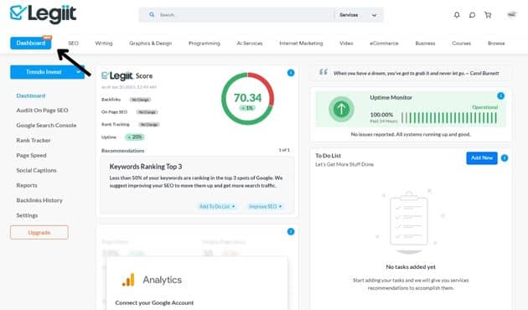Click the 70.34 score gauge ring
Image resolution: width=528 pixels, height=310 pixels.
(x=247, y=99)
